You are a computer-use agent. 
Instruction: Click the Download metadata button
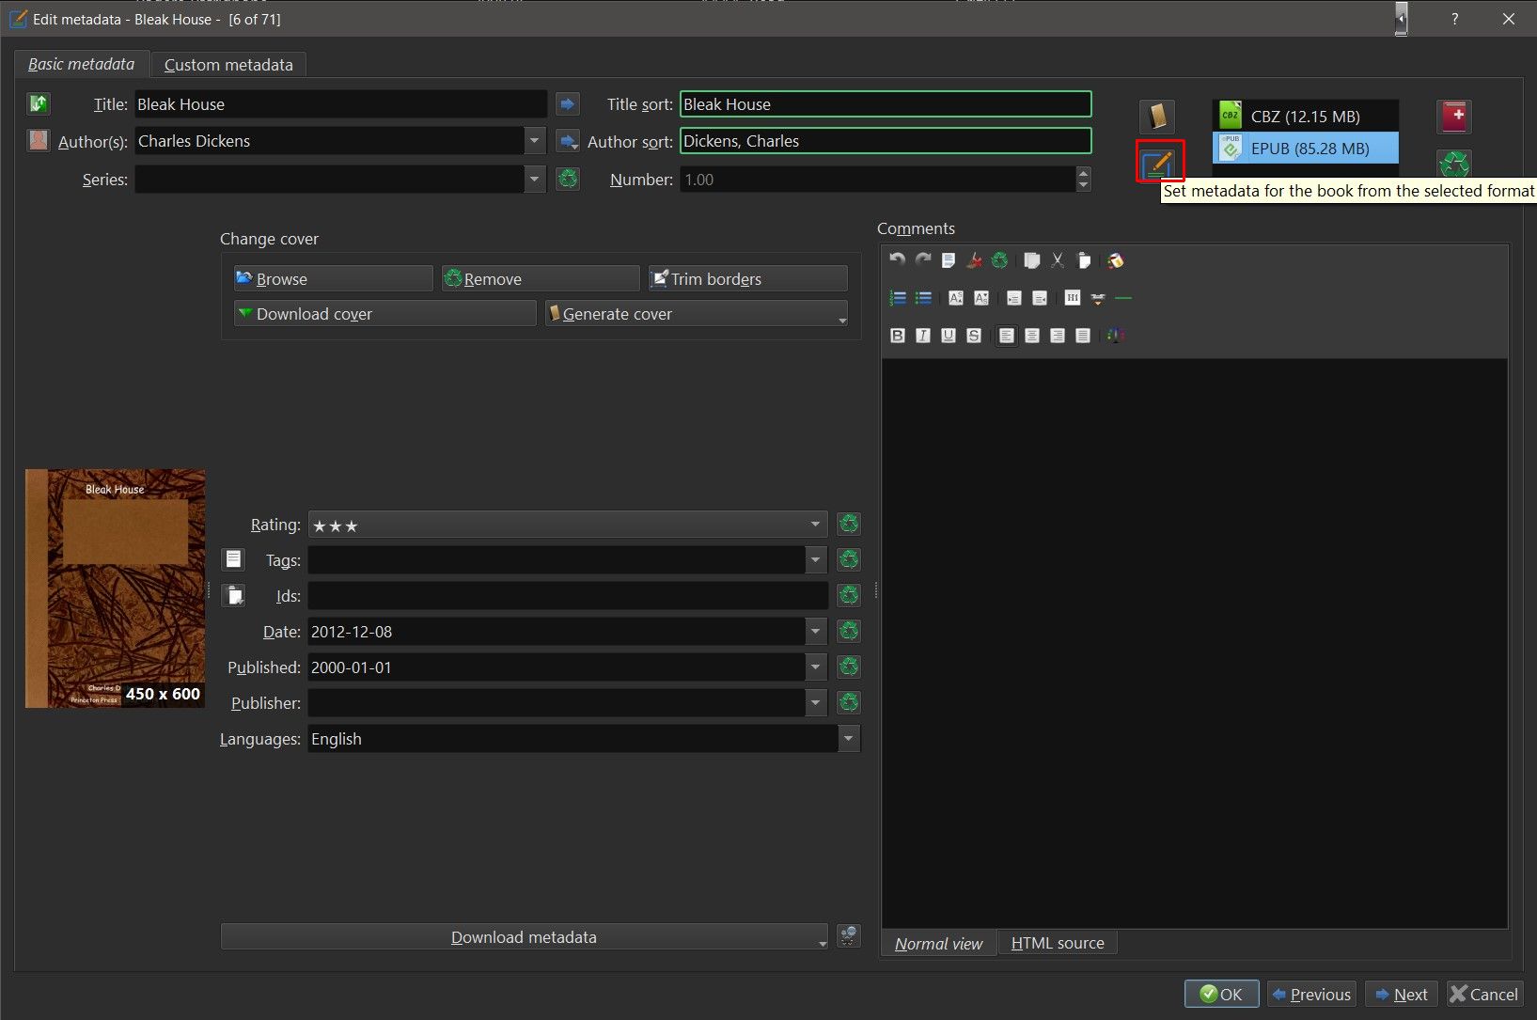pos(525,936)
